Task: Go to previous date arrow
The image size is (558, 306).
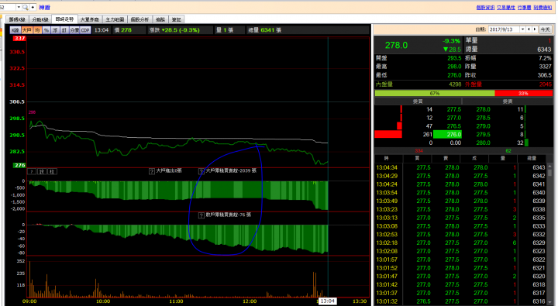Action: (x=529, y=29)
